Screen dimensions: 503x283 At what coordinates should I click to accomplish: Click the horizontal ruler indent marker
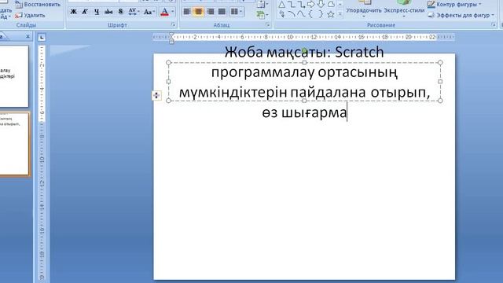171,38
